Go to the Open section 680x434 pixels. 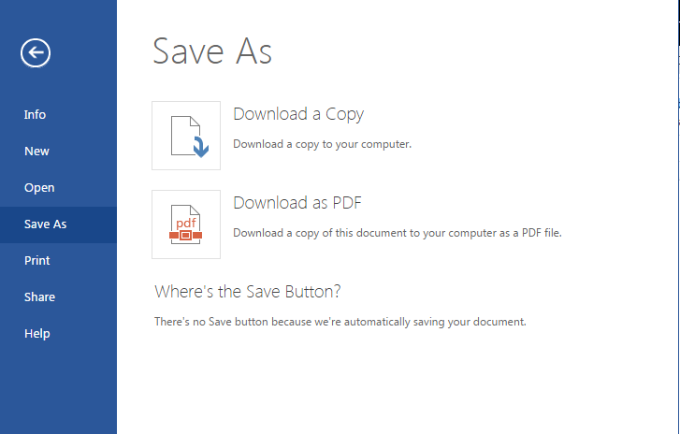coord(39,188)
